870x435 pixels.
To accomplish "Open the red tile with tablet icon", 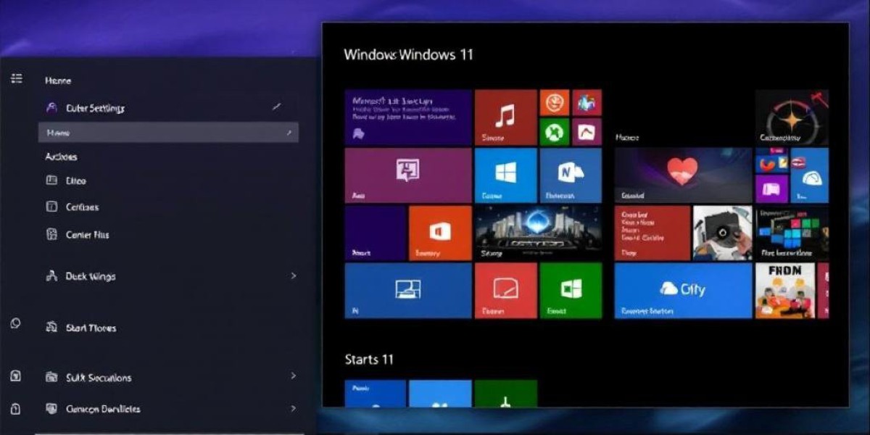I will click(x=505, y=290).
